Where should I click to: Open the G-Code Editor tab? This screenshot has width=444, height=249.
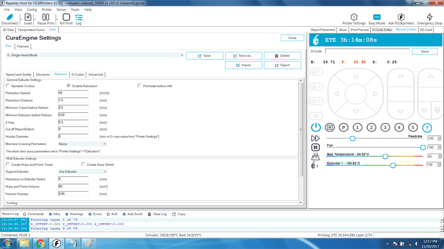click(x=382, y=30)
